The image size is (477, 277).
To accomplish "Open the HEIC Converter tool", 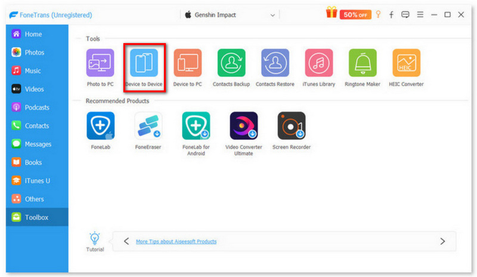I will click(x=406, y=63).
